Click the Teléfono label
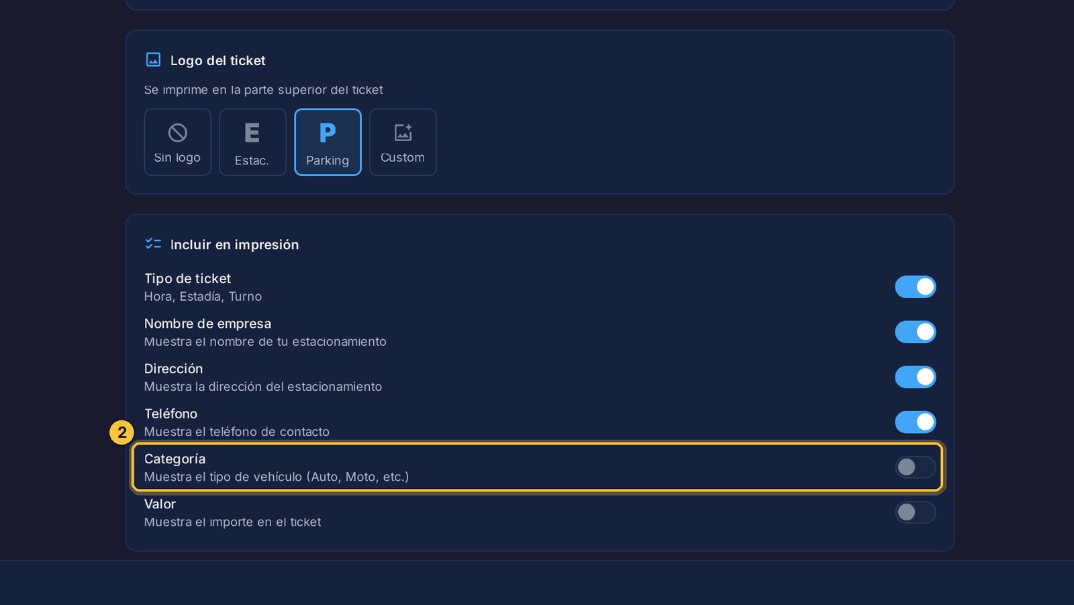The height and width of the screenshot is (605, 1074). 170,414
